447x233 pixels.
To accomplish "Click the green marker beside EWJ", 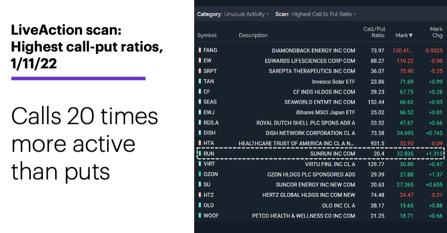I will 200,112.
